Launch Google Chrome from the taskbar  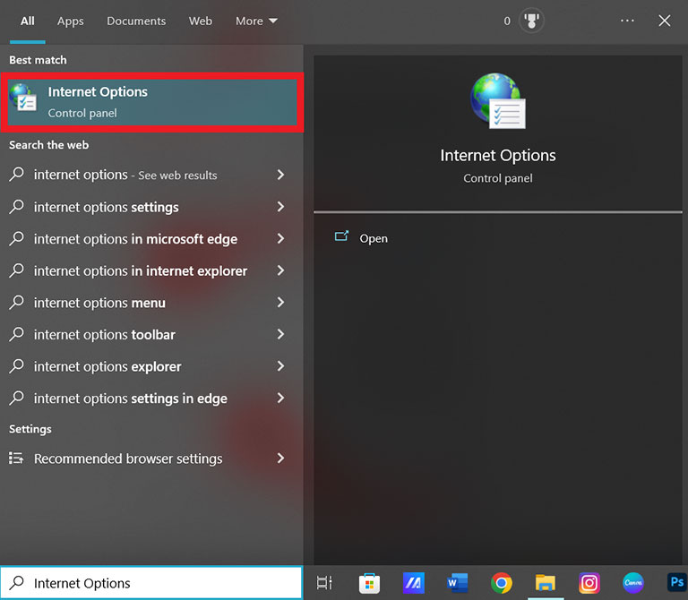coord(502,583)
